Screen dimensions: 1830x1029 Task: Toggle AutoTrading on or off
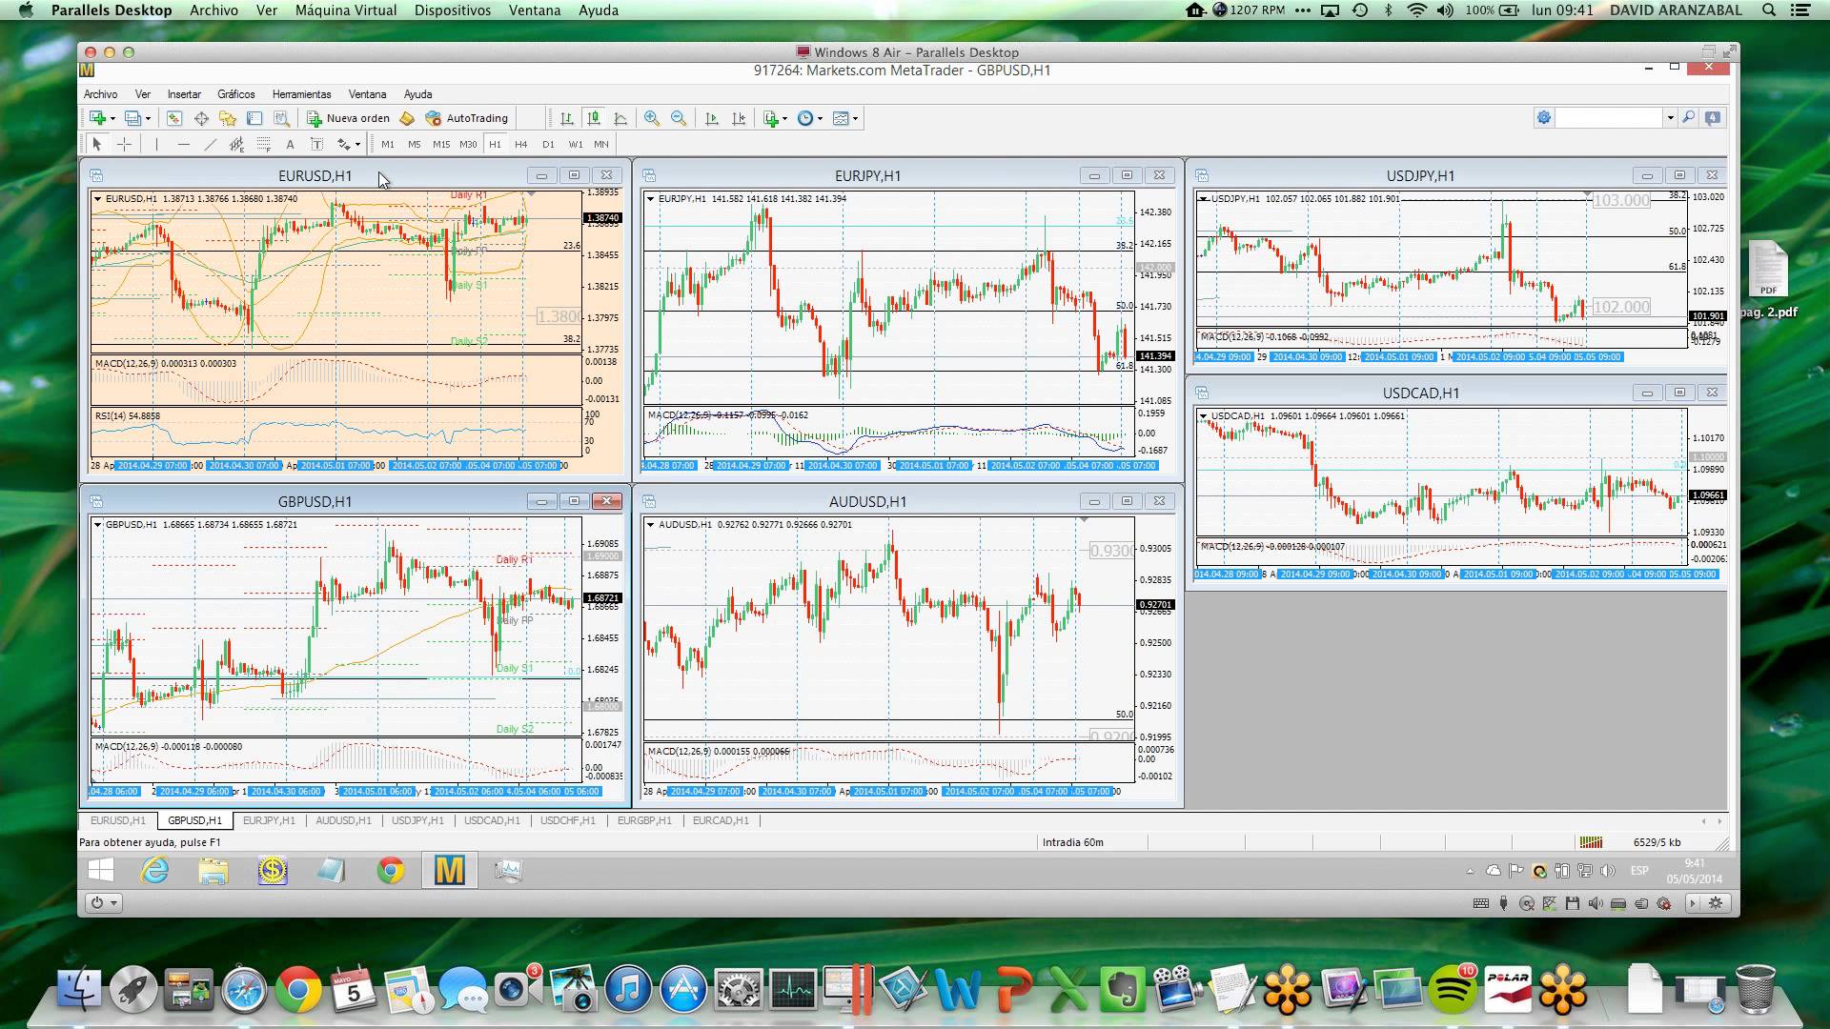(x=467, y=118)
